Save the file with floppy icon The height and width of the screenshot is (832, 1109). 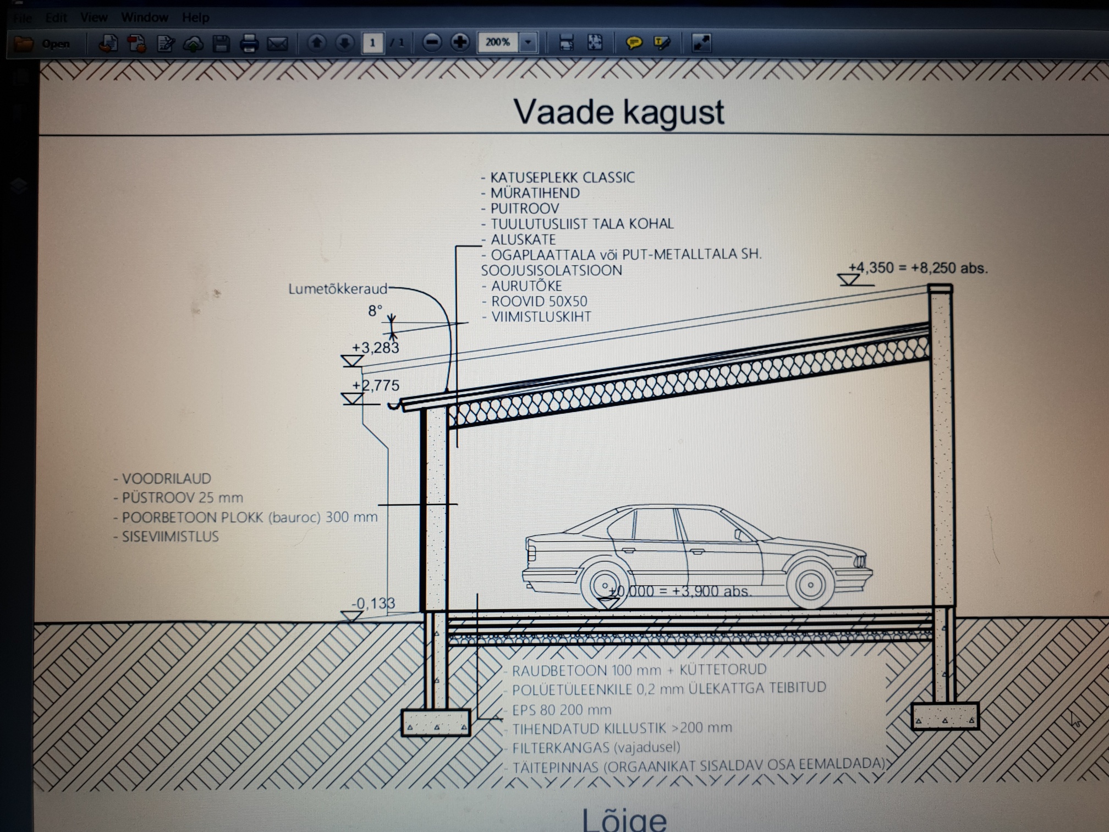coord(221,43)
